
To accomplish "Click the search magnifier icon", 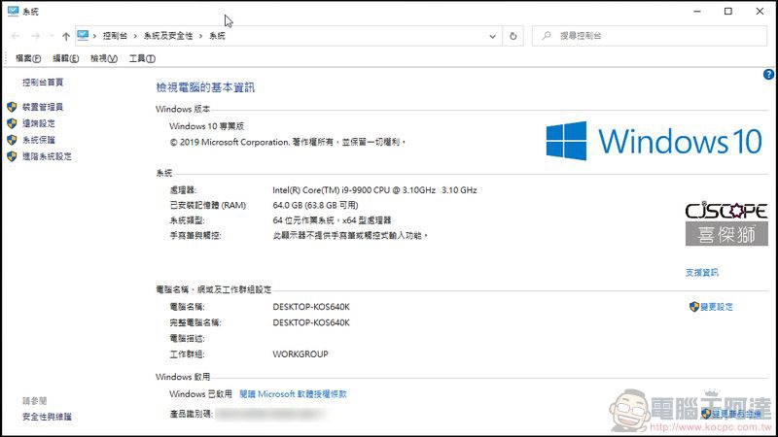I will [547, 36].
